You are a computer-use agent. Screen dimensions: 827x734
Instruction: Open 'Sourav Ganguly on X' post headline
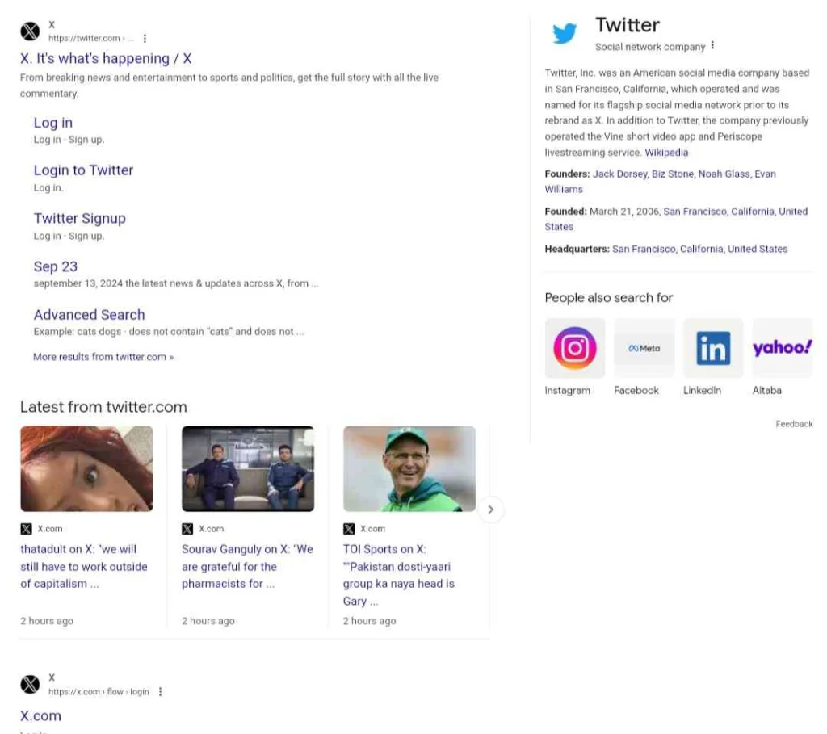point(247,567)
